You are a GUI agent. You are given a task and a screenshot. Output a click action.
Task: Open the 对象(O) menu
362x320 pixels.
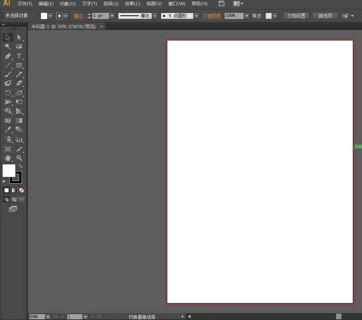[68, 4]
